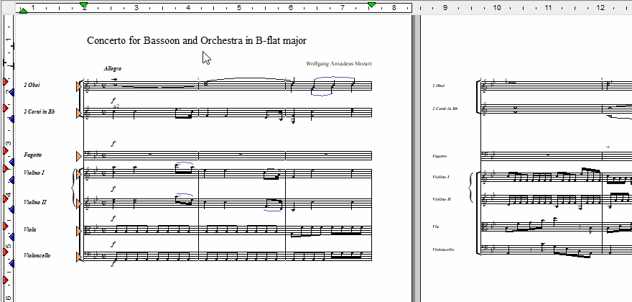The width and height of the screenshot is (632, 302).
Task: Click the string group brace before Violino I
Action: coord(73,188)
